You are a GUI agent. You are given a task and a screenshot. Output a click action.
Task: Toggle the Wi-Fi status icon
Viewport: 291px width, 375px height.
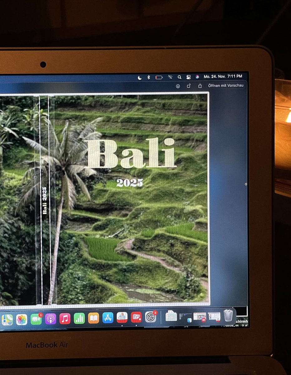pyautogui.click(x=170, y=77)
